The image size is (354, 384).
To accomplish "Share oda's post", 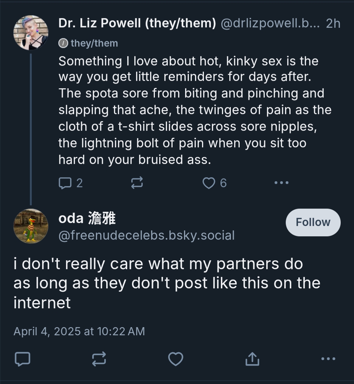I will (252, 359).
